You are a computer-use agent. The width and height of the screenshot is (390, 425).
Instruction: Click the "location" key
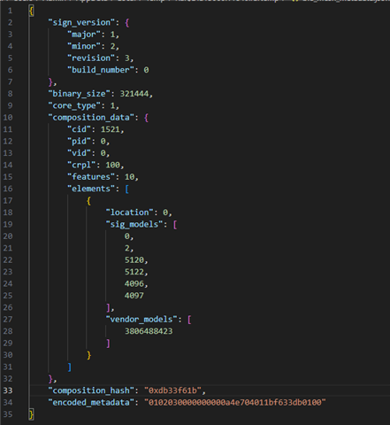click(x=129, y=212)
